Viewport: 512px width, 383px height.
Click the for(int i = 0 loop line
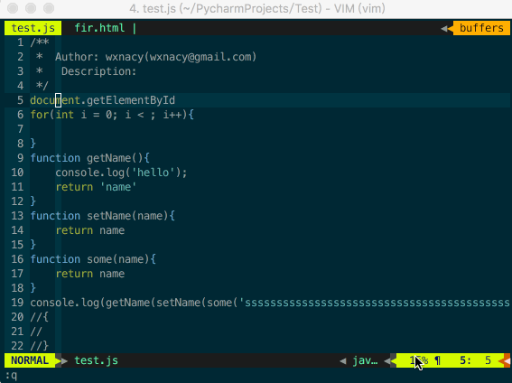[112, 115]
